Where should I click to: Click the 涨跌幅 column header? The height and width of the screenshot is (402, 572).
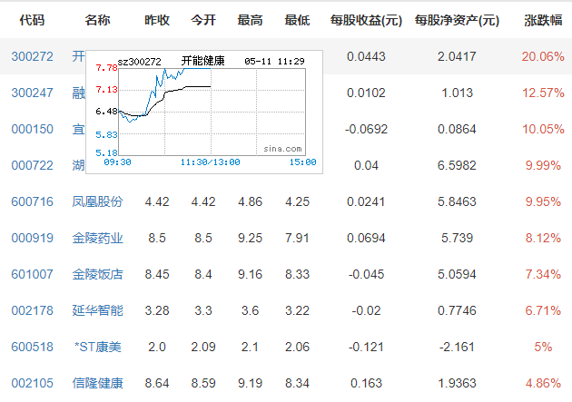(x=543, y=20)
